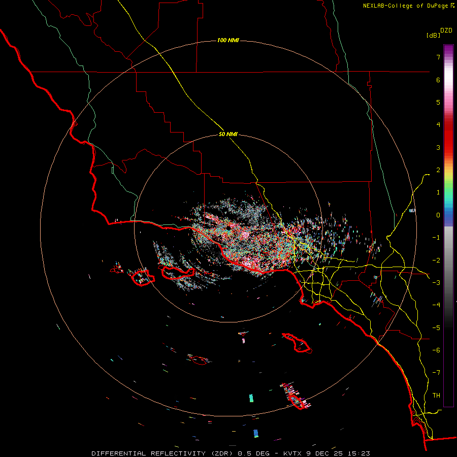457x457 pixels.
Task: Click the 50 NMI range ring label
Action: pyautogui.click(x=228, y=135)
